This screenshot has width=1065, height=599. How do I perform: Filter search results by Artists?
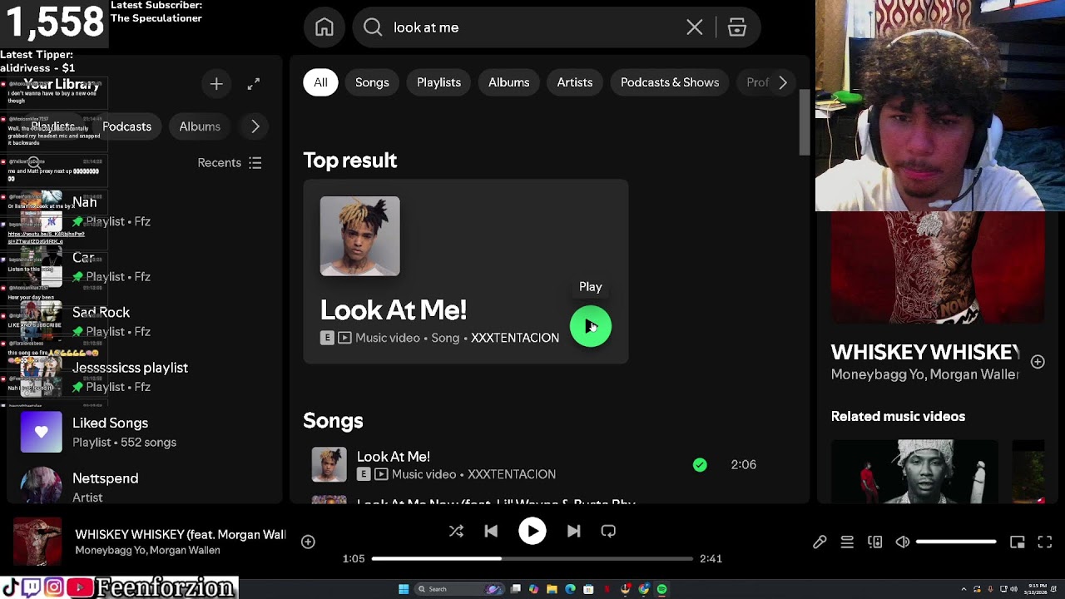point(575,82)
